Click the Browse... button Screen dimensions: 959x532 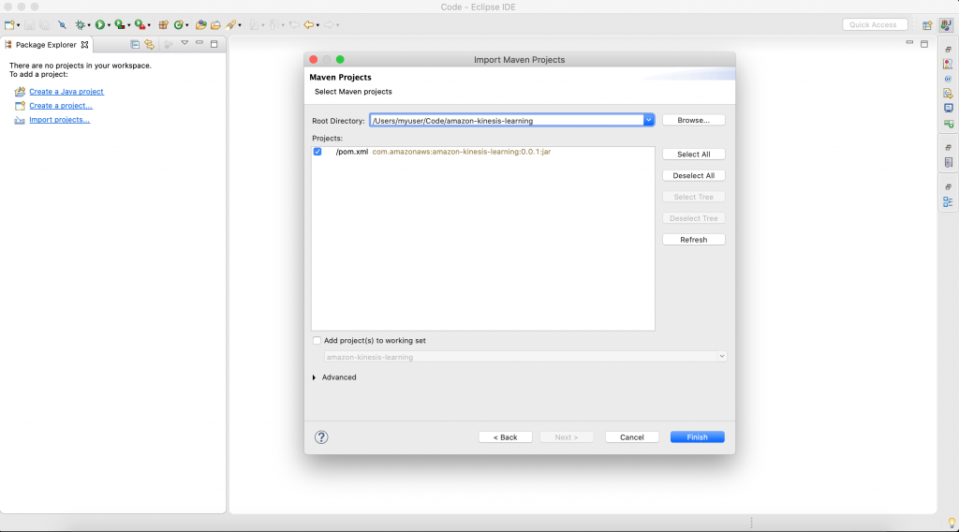pos(694,121)
